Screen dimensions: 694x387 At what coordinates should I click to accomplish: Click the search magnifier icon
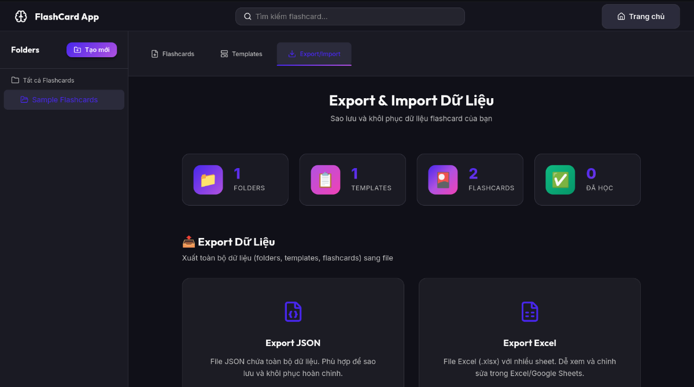pyautogui.click(x=248, y=17)
